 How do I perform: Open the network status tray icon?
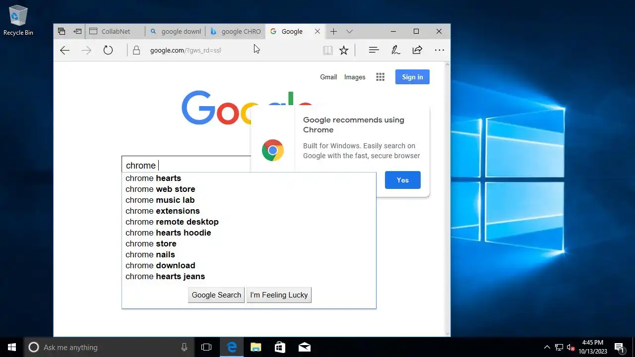pos(559,347)
